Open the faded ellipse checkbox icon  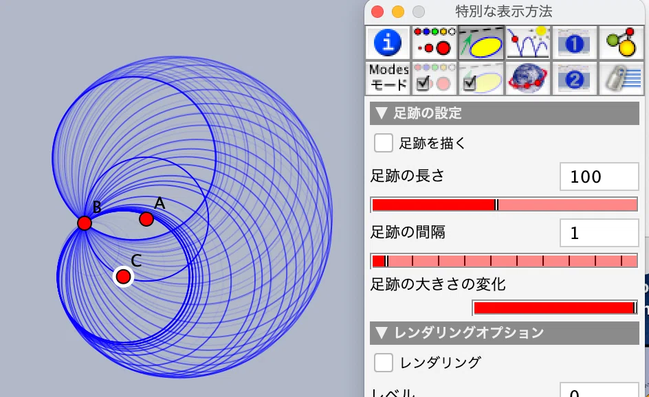click(x=481, y=78)
